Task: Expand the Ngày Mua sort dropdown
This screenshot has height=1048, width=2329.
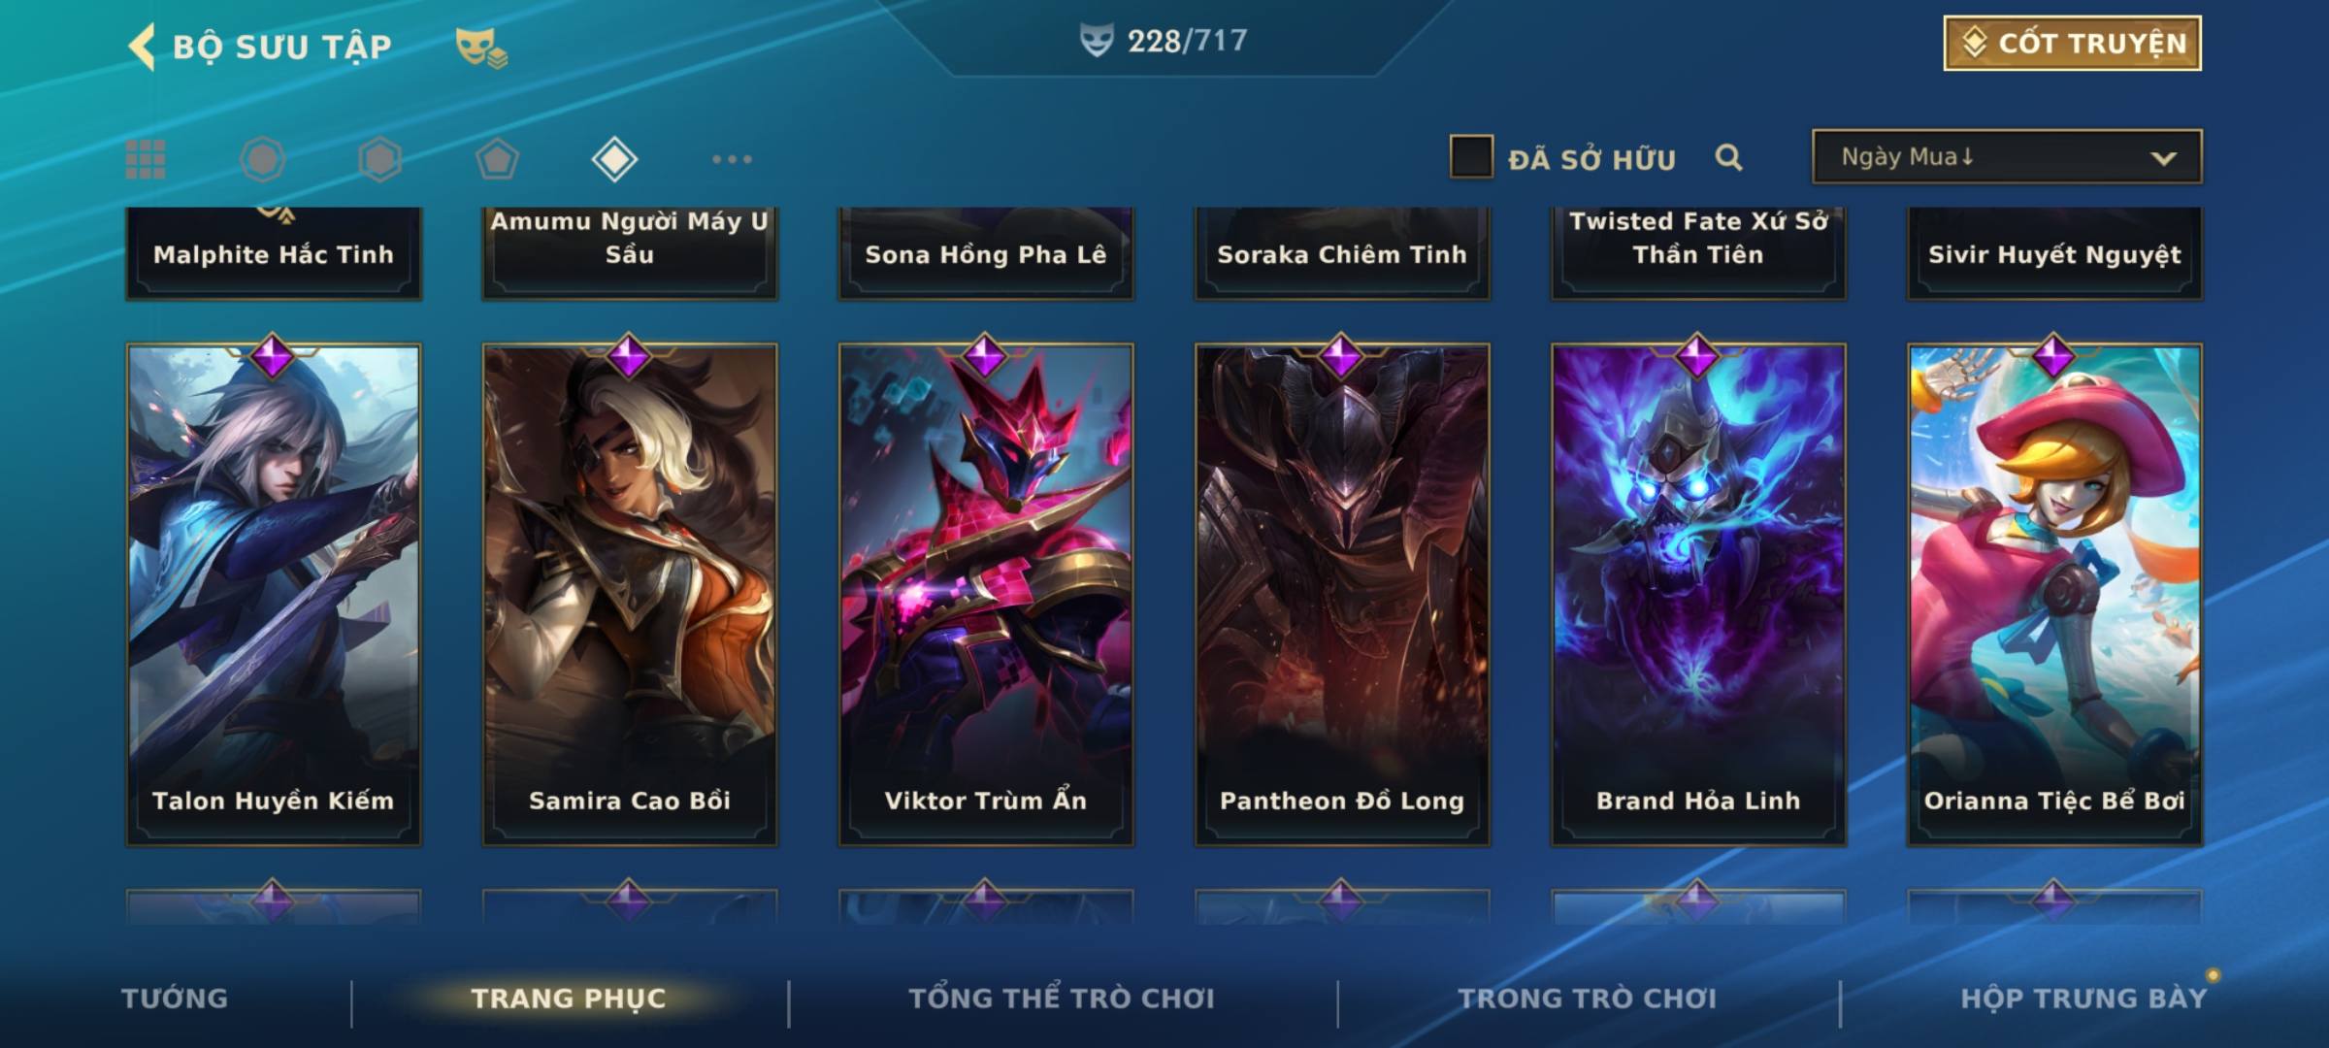Action: click(2007, 157)
